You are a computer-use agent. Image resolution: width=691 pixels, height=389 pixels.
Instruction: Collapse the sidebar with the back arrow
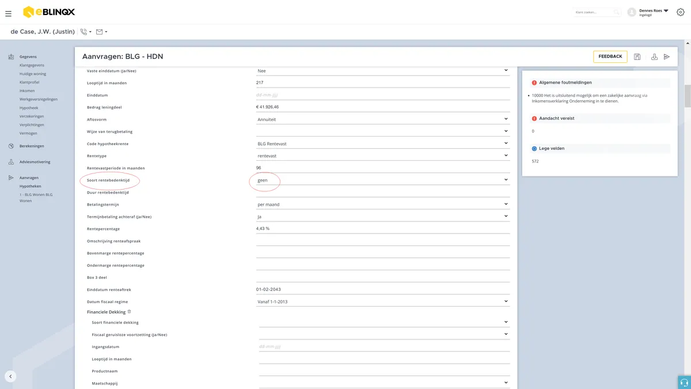pos(10,376)
